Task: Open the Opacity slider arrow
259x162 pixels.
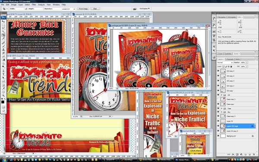Action: (x=247, y=63)
